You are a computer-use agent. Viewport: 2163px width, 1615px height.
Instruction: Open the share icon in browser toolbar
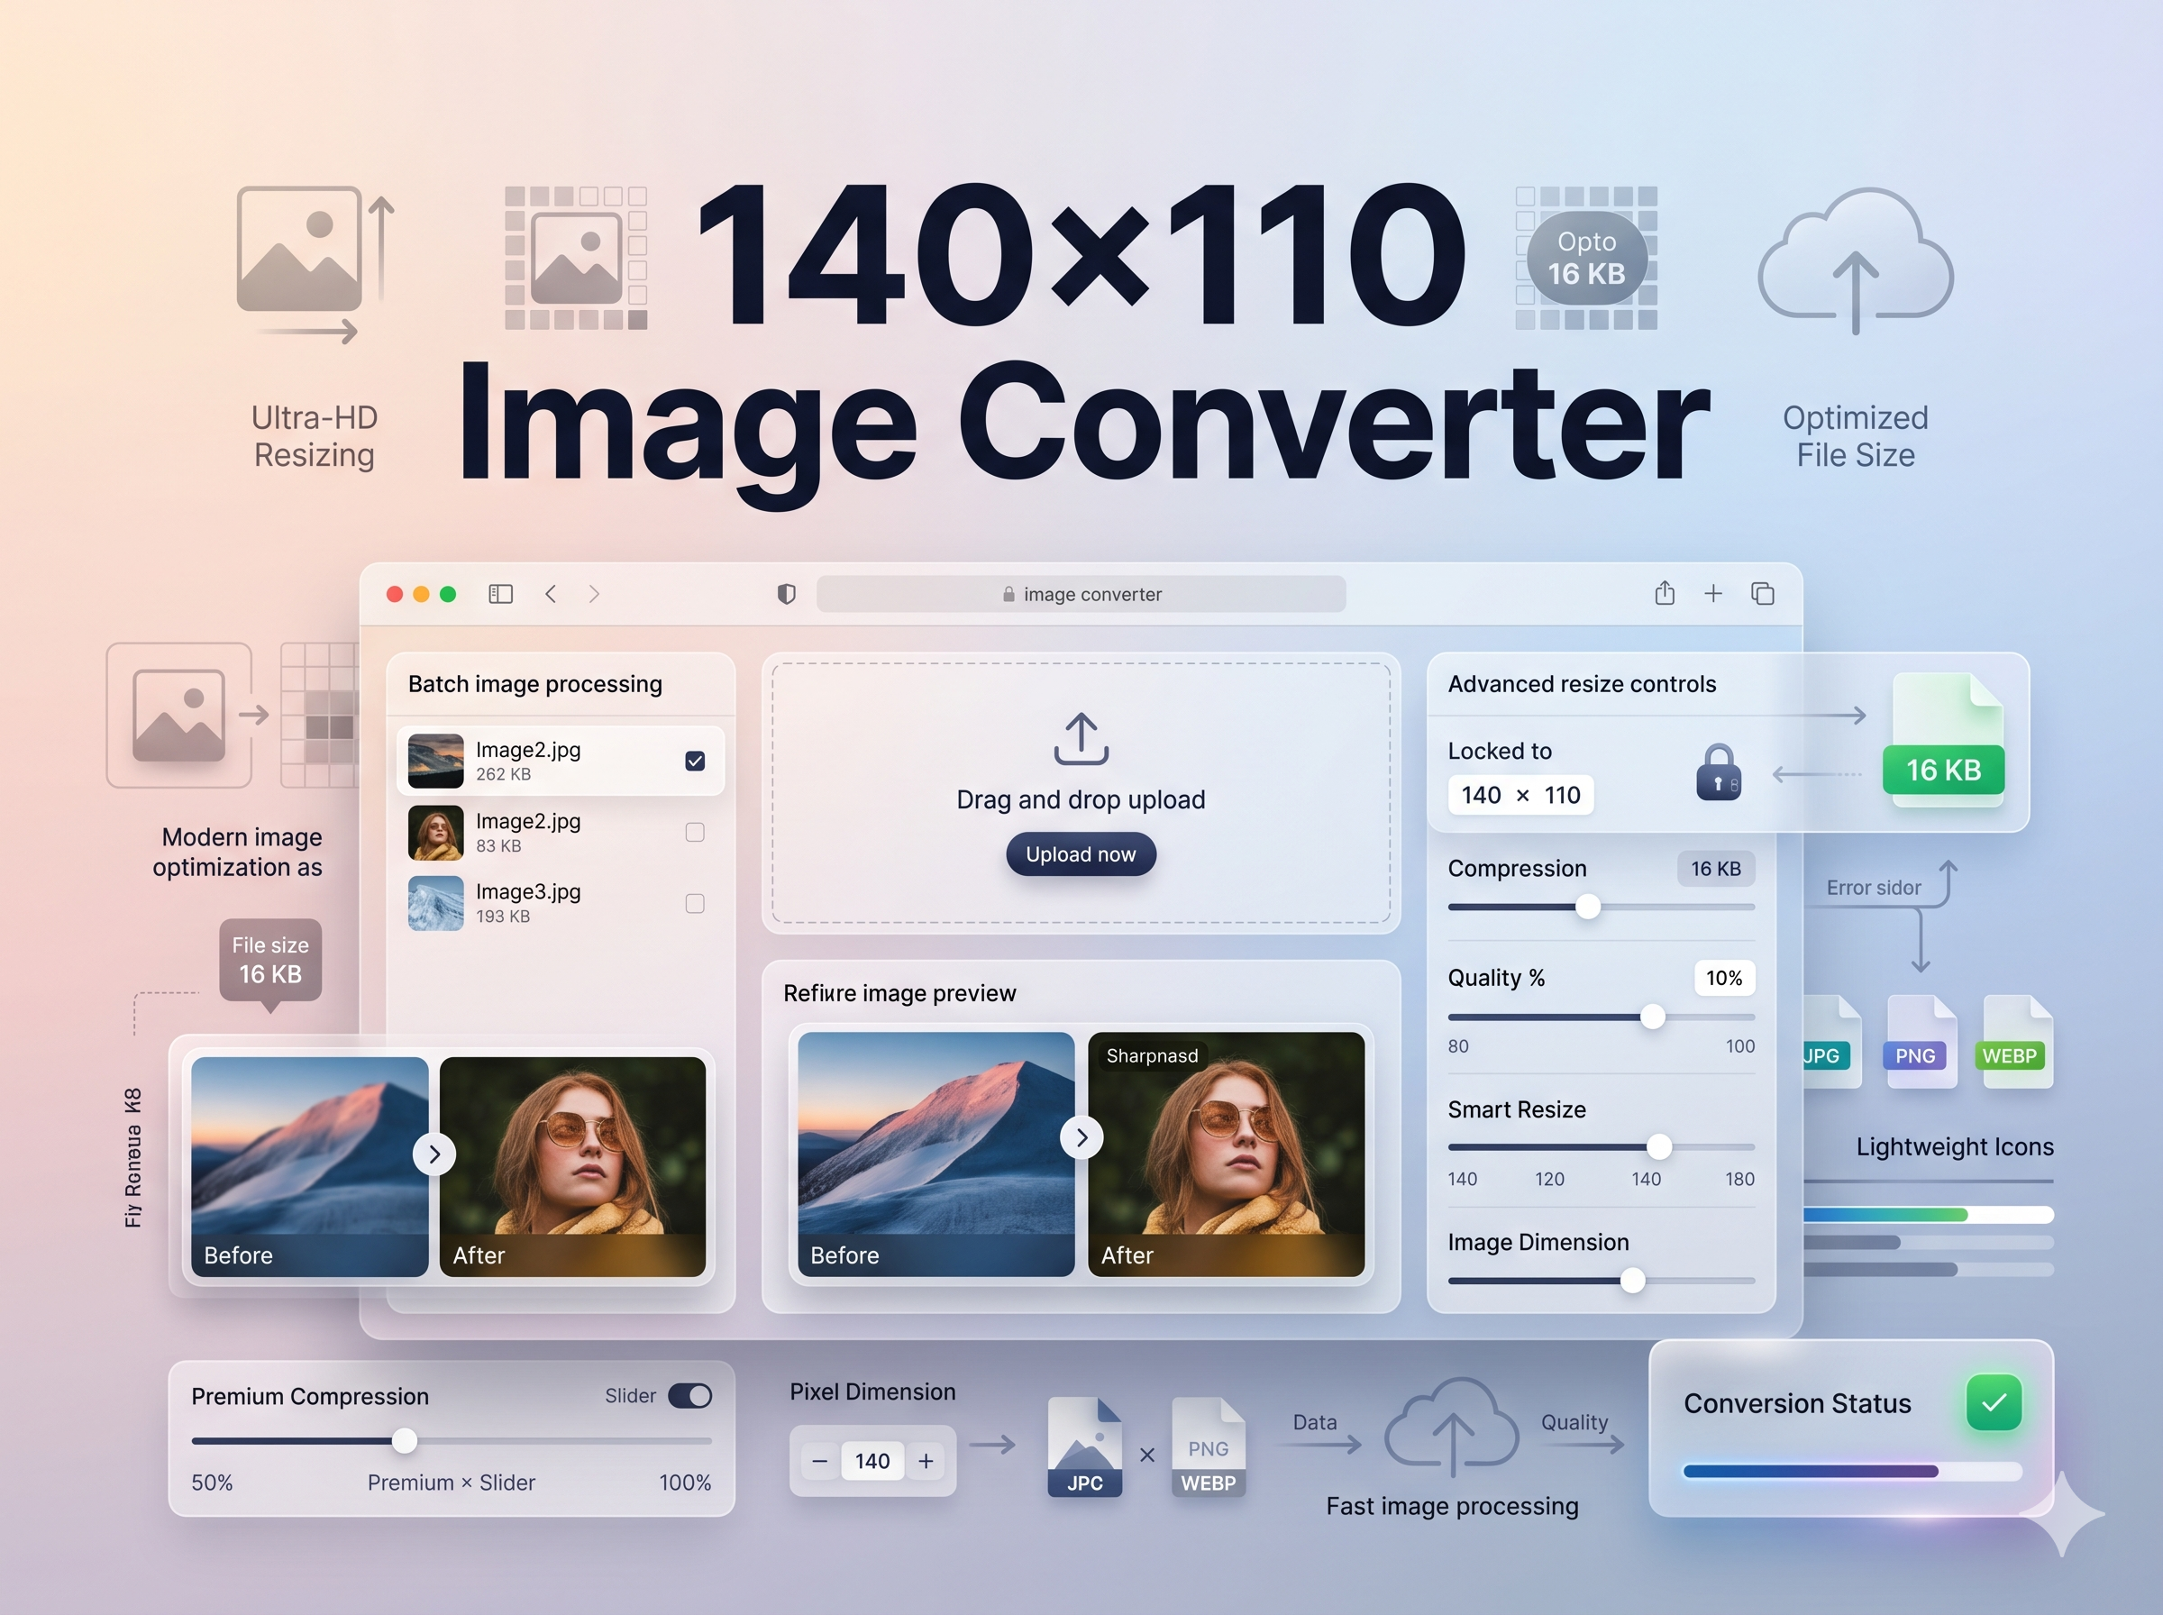coord(1665,592)
